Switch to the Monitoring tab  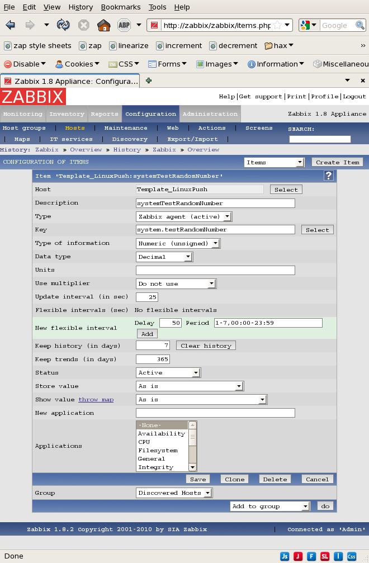tap(23, 114)
